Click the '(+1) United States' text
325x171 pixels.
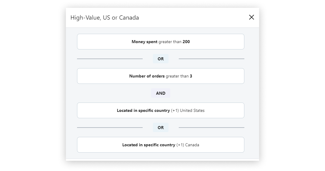(x=188, y=111)
